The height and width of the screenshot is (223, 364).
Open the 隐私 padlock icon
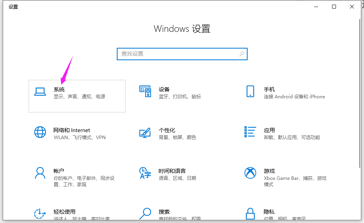click(250, 214)
